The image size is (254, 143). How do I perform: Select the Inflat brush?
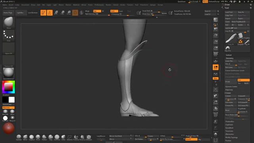[63, 137]
